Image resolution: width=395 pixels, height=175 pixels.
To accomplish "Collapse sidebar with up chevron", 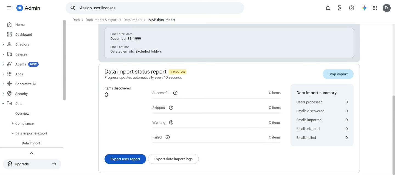I will coord(32,153).
